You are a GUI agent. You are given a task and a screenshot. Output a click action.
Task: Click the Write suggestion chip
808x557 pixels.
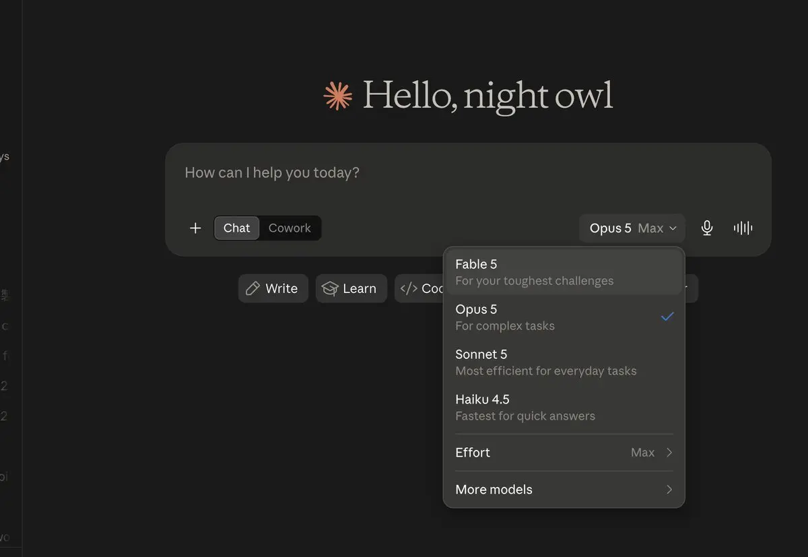click(x=273, y=288)
